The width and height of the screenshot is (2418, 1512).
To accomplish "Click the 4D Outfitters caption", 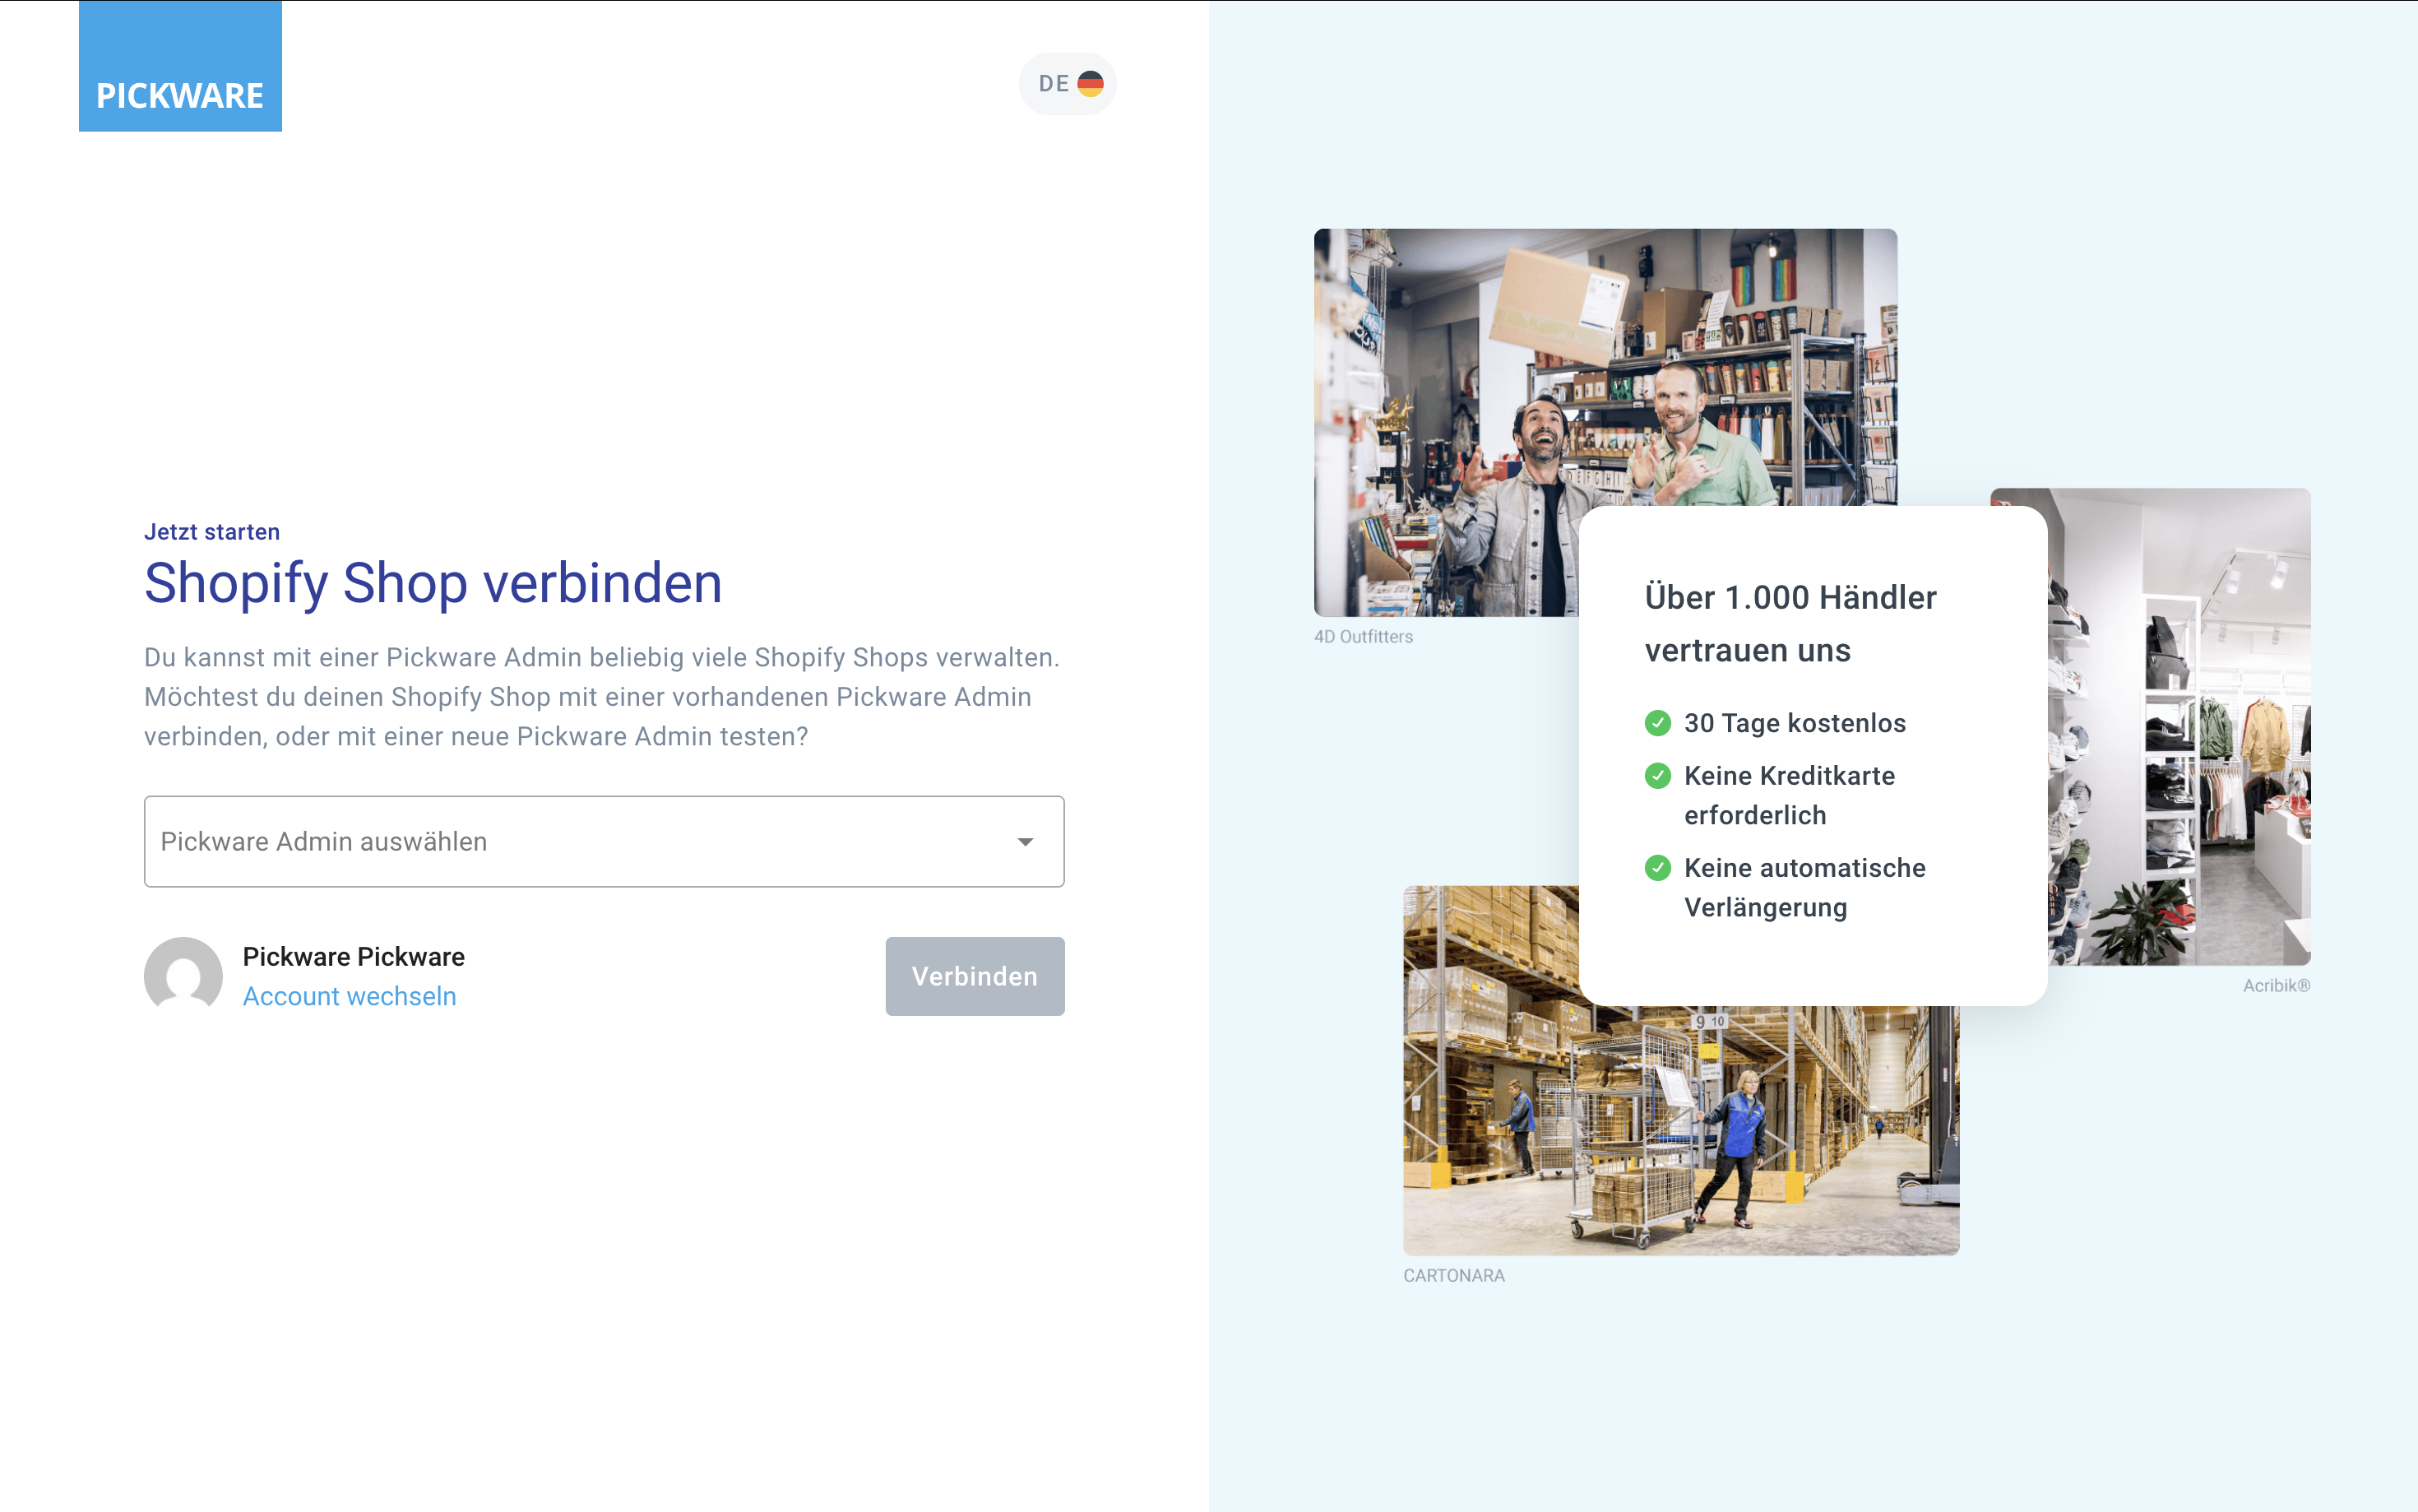I will point(1363,637).
